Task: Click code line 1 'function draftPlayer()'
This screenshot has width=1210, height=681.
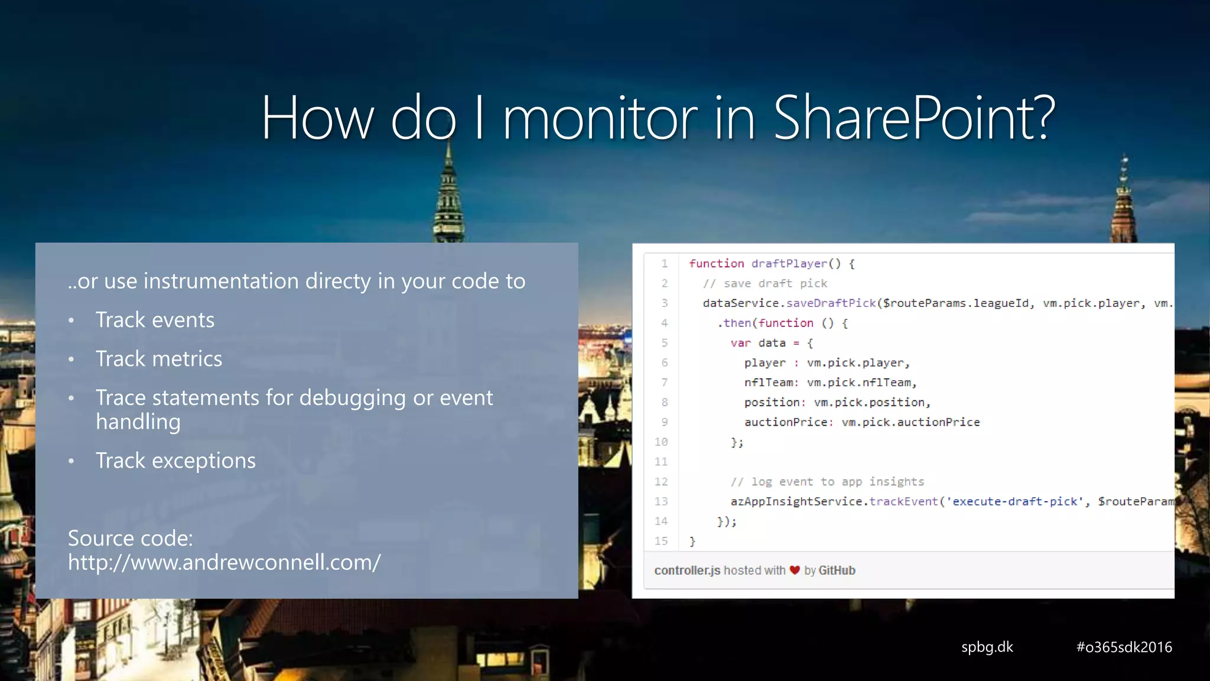Action: [772, 264]
